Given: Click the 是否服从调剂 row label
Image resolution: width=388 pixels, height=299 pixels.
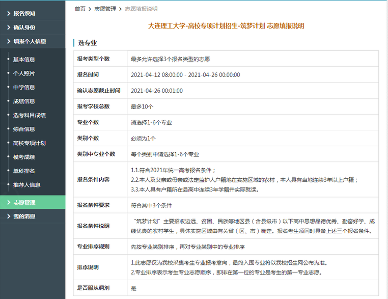Looking at the screenshot, I should tap(93, 288).
